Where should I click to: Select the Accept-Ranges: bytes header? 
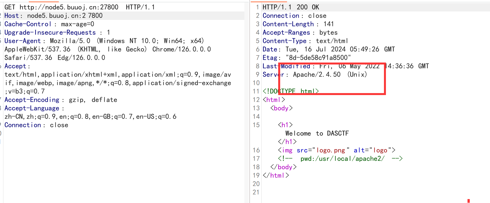tap(300, 33)
